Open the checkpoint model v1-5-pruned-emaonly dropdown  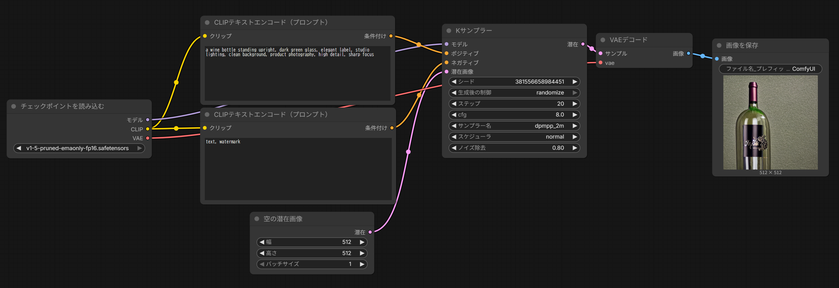(79, 148)
